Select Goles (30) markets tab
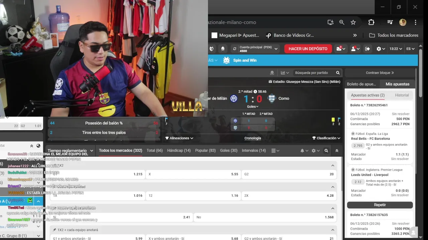This screenshot has width=428, height=240. click(229, 151)
